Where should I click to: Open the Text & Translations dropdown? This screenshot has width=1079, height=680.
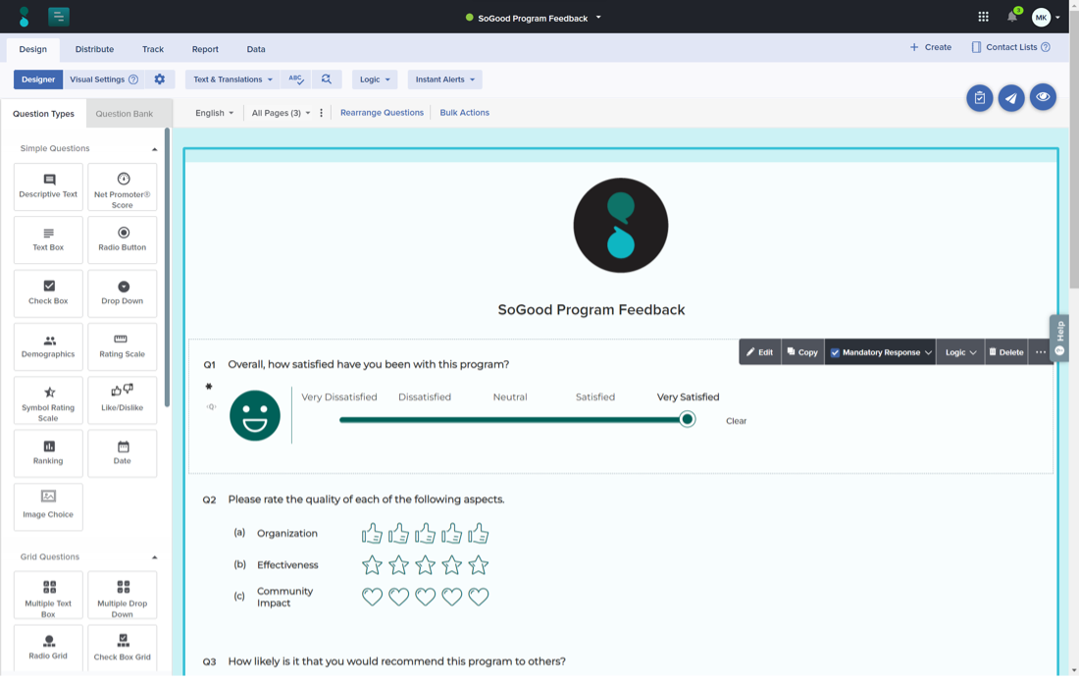coord(232,79)
